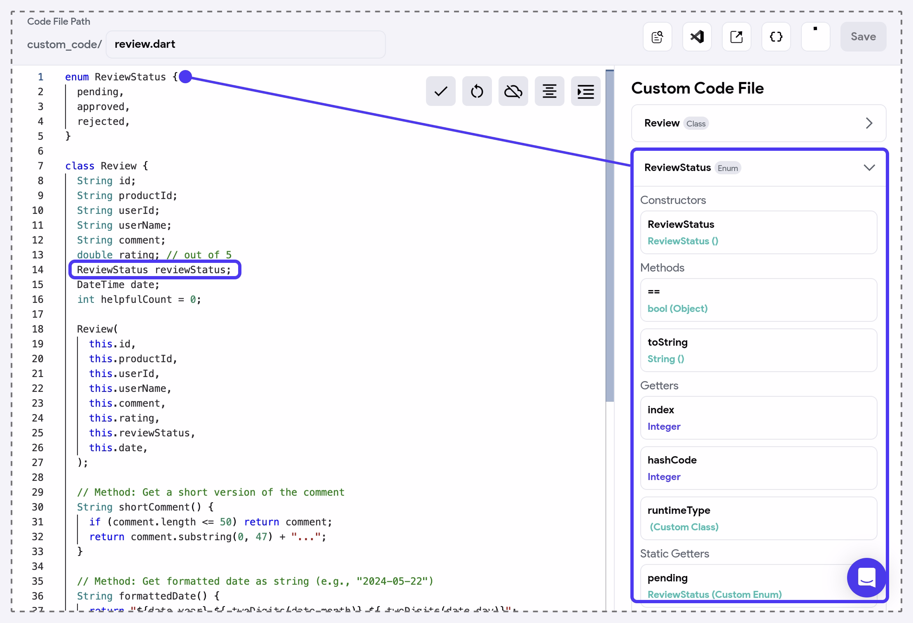The image size is (913, 623).
Task: Click the 'Review' class title text
Action: (662, 123)
